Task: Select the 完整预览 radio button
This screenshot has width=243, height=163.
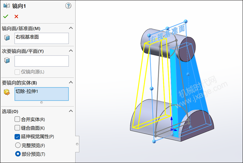Action: coord(17,145)
